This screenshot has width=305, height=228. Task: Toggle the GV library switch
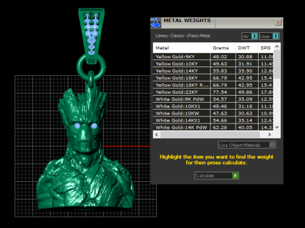[250, 36]
